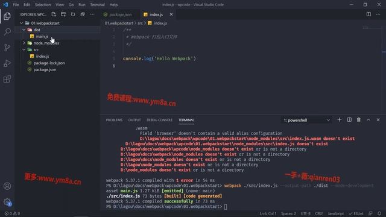Click the errors and warnings status indicator
The width and height of the screenshot is (386, 217).
(x=12, y=213)
